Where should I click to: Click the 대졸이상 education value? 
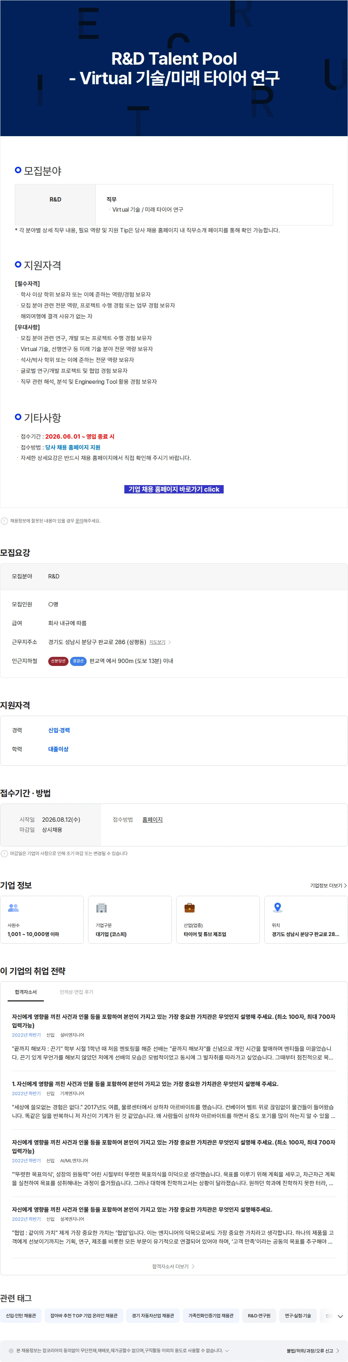(59, 749)
